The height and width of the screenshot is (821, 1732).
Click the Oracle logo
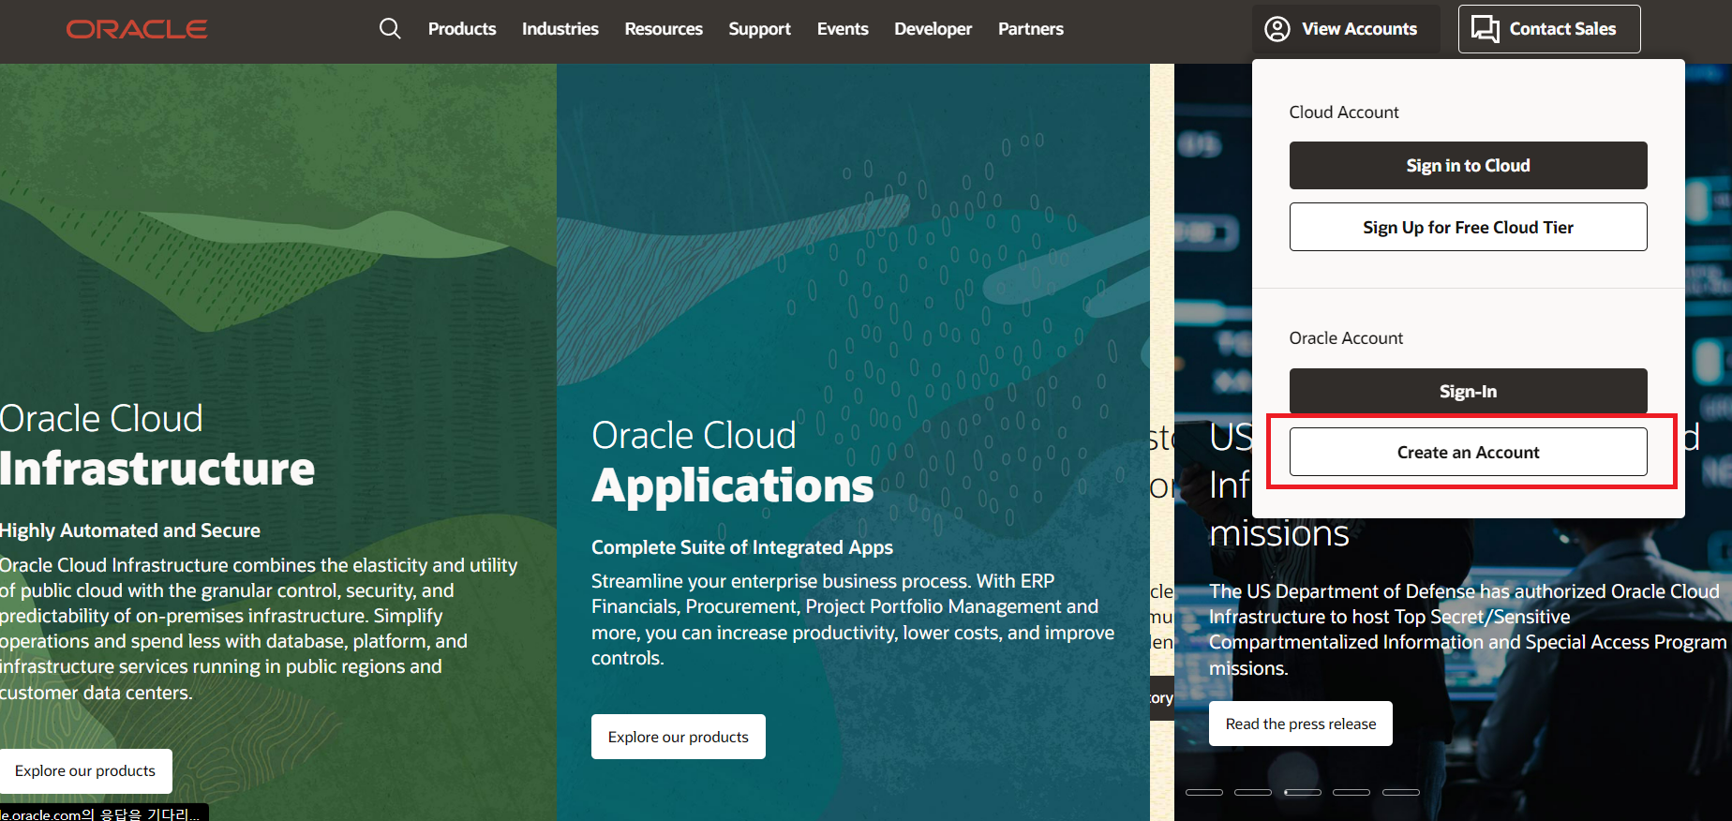[x=137, y=29]
